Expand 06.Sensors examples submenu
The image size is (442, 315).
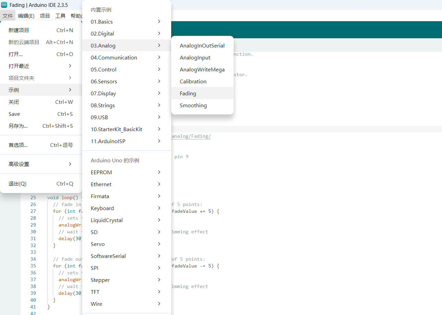pos(127,81)
